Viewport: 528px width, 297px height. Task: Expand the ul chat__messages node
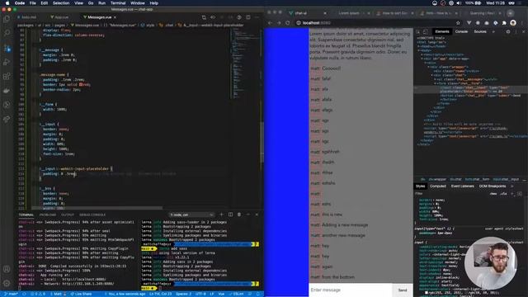pos(436,79)
